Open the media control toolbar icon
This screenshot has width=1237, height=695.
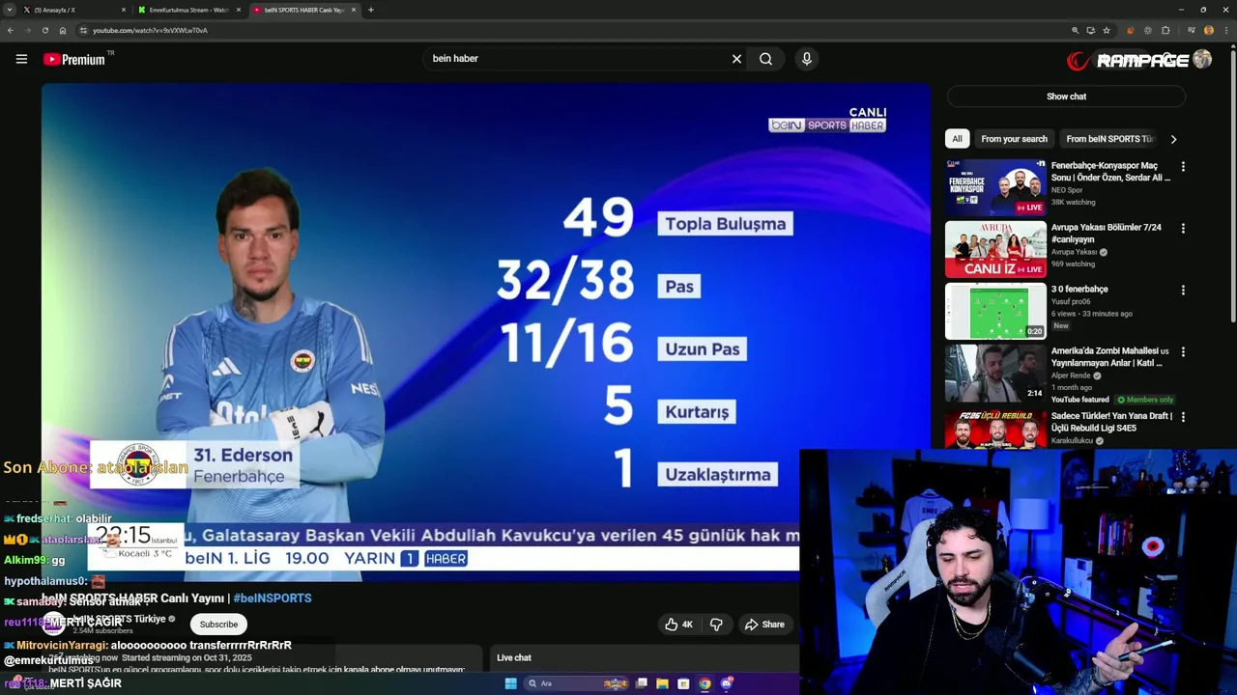pyautogui.click(x=1191, y=30)
